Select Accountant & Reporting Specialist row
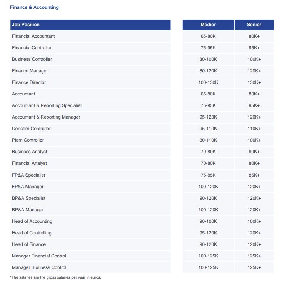Image resolution: width=282 pixels, height=284 pixels. tap(90, 105)
